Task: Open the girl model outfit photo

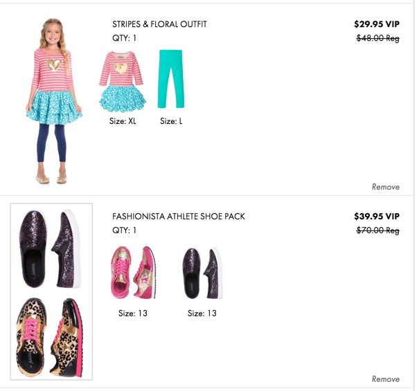Action: tap(54, 101)
